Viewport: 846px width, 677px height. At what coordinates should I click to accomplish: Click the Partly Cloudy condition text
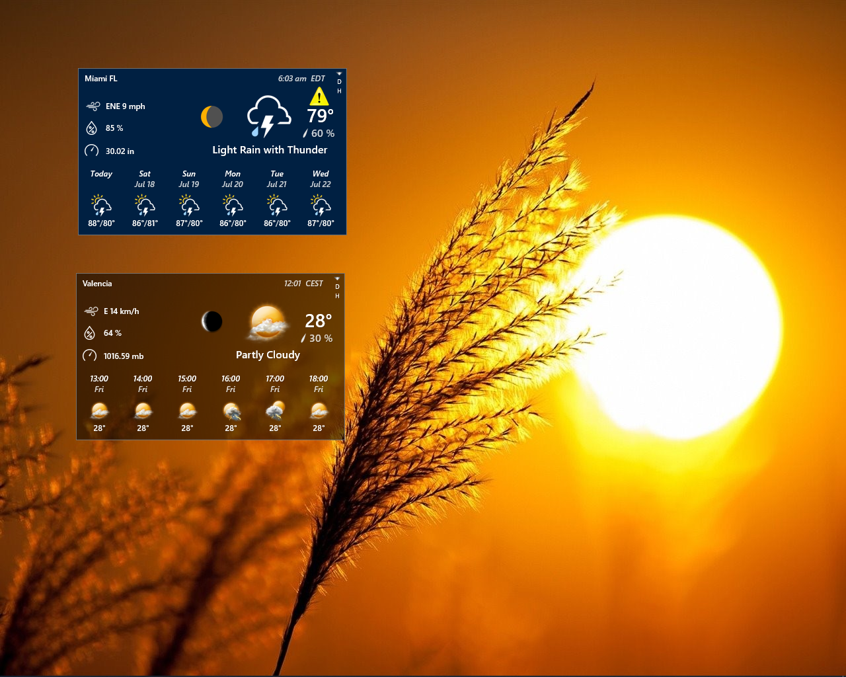click(268, 355)
